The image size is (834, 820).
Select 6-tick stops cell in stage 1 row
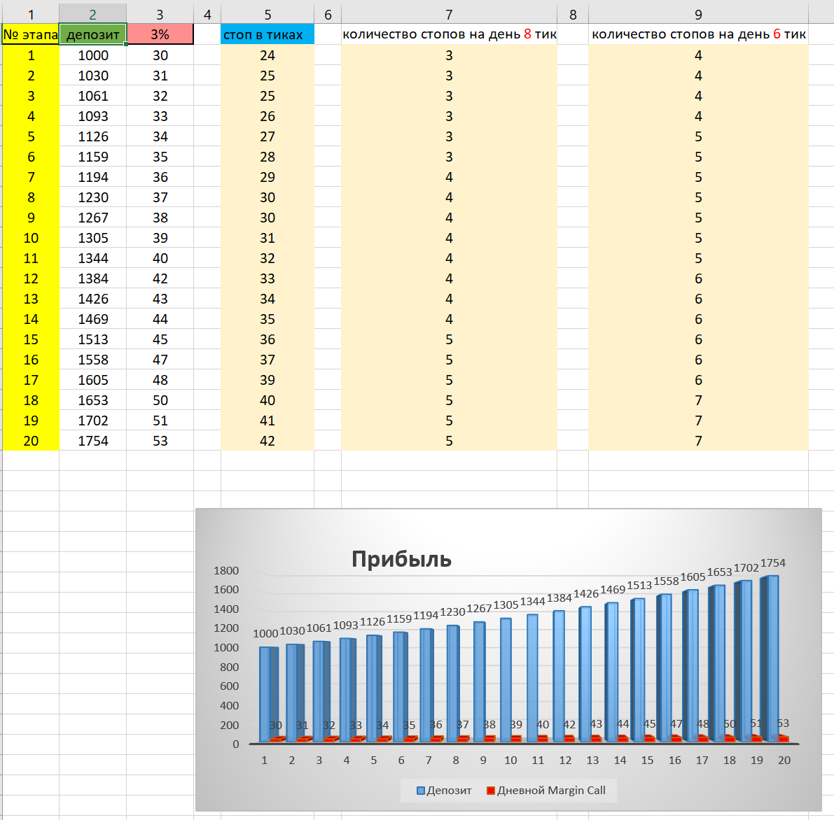(698, 55)
